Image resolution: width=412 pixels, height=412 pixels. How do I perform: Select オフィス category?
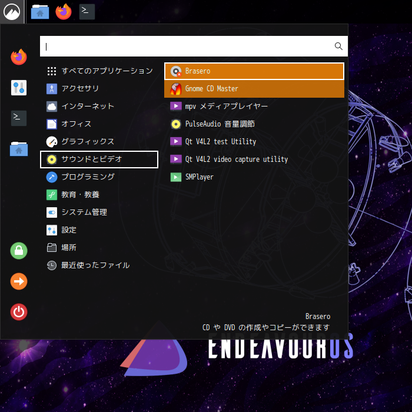pos(99,124)
